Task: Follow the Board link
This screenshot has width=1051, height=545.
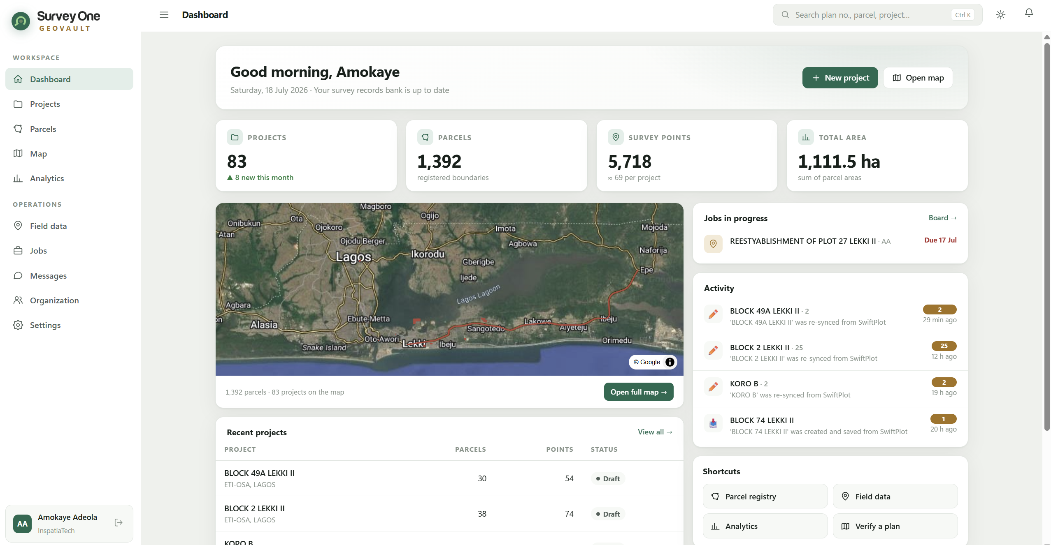Action: click(942, 218)
